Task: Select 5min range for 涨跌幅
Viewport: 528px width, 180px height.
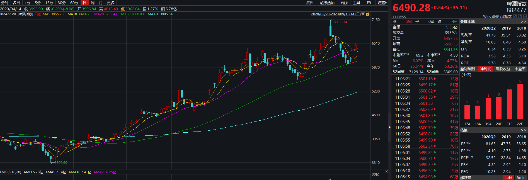Action: pyautogui.click(x=521, y=177)
